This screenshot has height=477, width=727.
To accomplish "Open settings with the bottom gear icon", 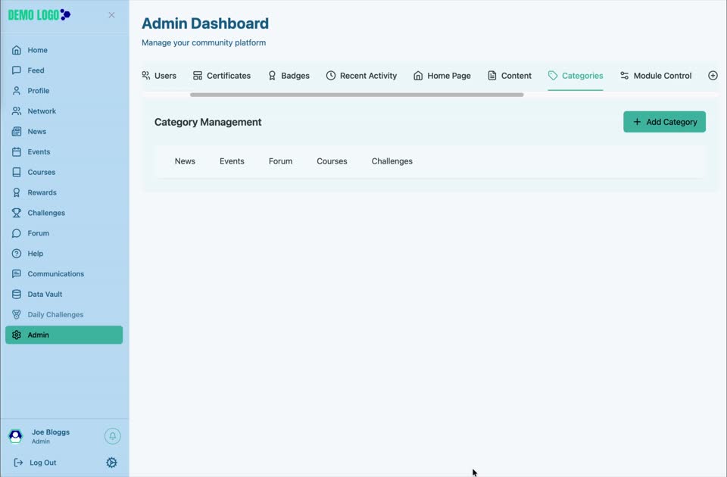I will click(x=111, y=463).
